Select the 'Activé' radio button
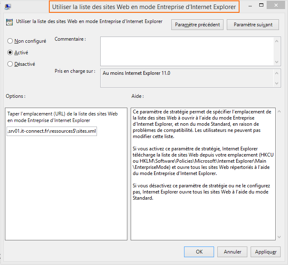This screenshot has width=288, height=265. pyautogui.click(x=10, y=53)
